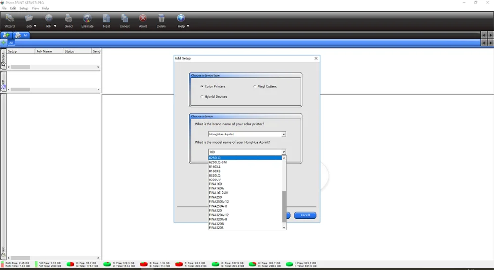Launch the Wizard toolbar icon
This screenshot has height=270, width=494.
point(10,18)
